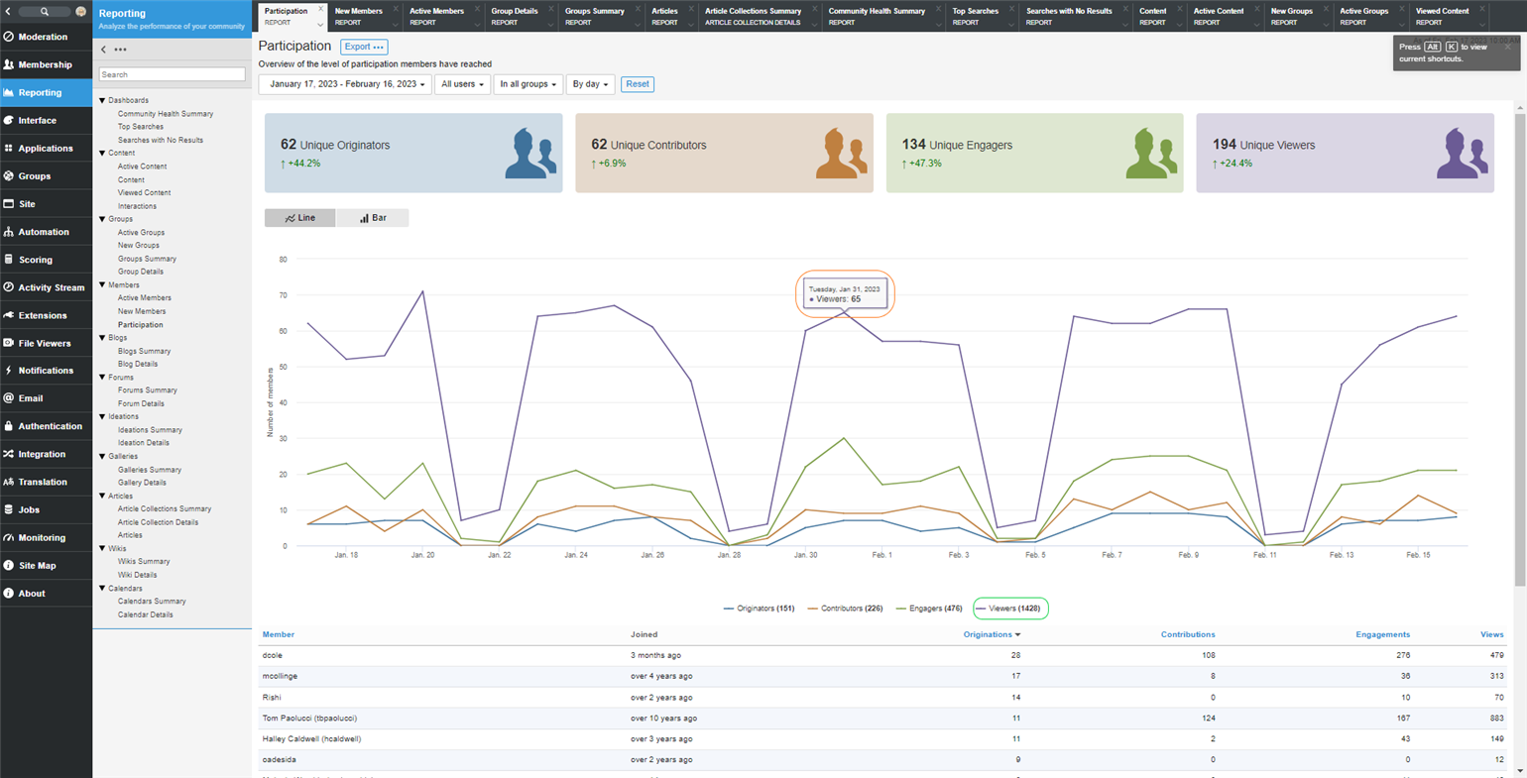Go back using top-left chevron arrow
This screenshot has height=778, width=1527.
(x=9, y=12)
